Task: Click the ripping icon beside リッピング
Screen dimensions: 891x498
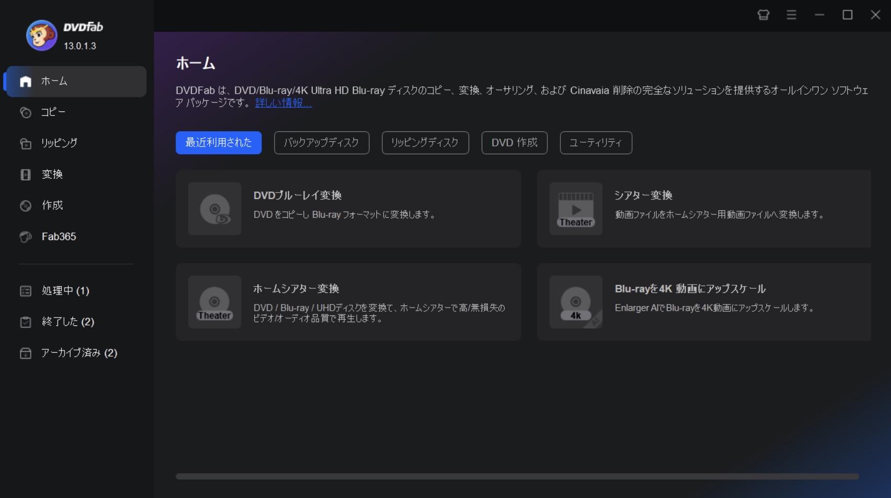Action: coord(26,143)
